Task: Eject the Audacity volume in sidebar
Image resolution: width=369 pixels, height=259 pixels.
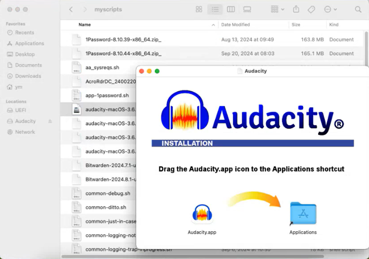Action: point(50,121)
